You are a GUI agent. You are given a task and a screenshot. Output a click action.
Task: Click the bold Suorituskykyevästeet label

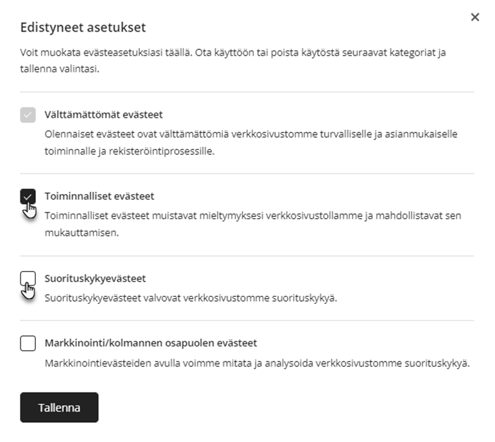tap(95, 278)
